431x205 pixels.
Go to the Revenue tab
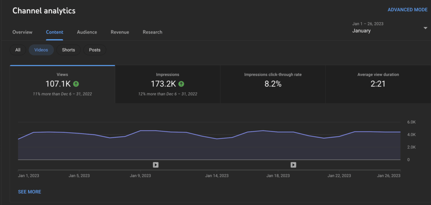[120, 32]
